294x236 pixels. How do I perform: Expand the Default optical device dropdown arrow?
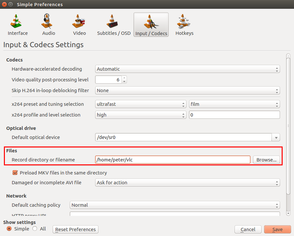(x=276, y=137)
